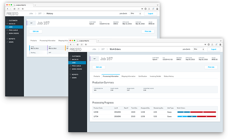Click address bar in front browser window
Screen dimensions: 228x140
[x=146, y=44]
